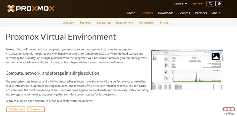Click the Get started button
The width and height of the screenshot is (237, 116).
tap(16, 109)
